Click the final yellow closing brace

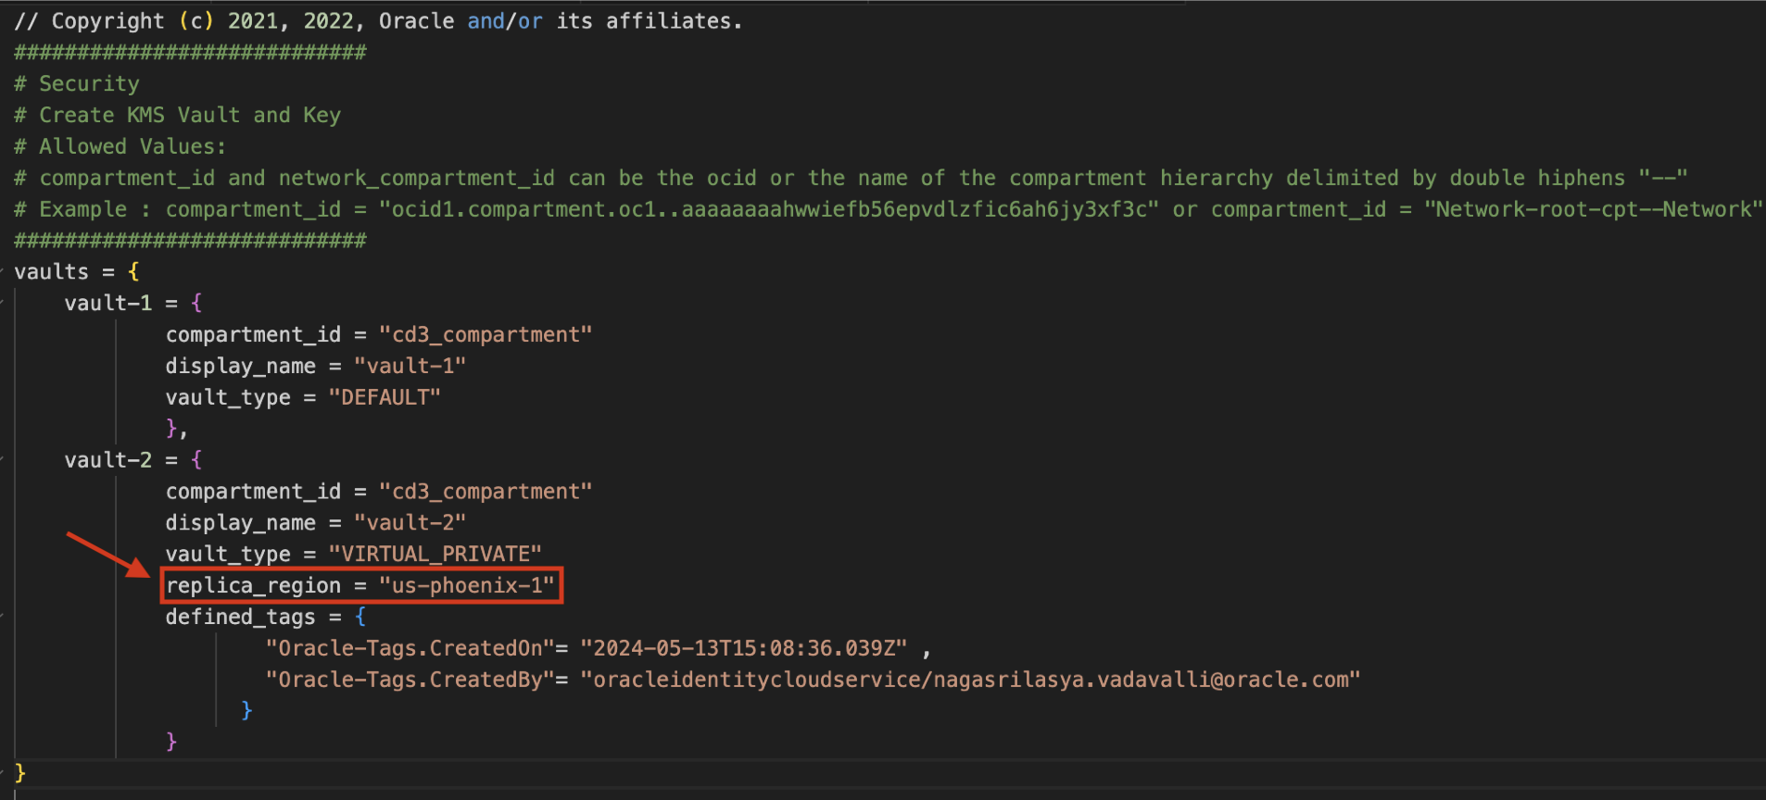20,773
